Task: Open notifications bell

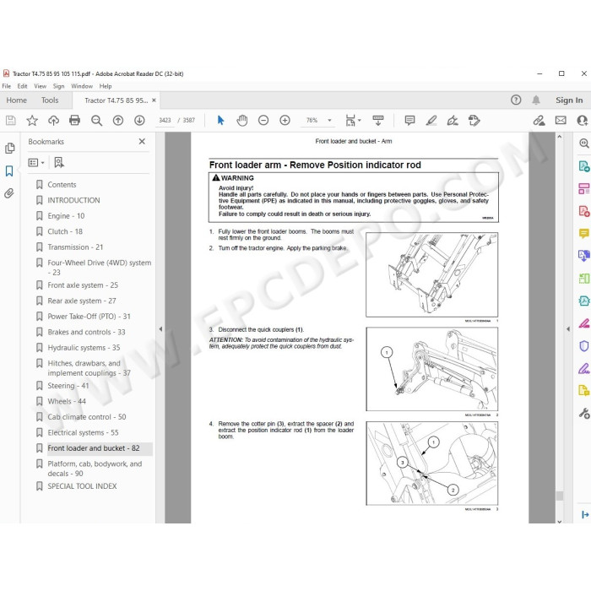Action: (536, 100)
